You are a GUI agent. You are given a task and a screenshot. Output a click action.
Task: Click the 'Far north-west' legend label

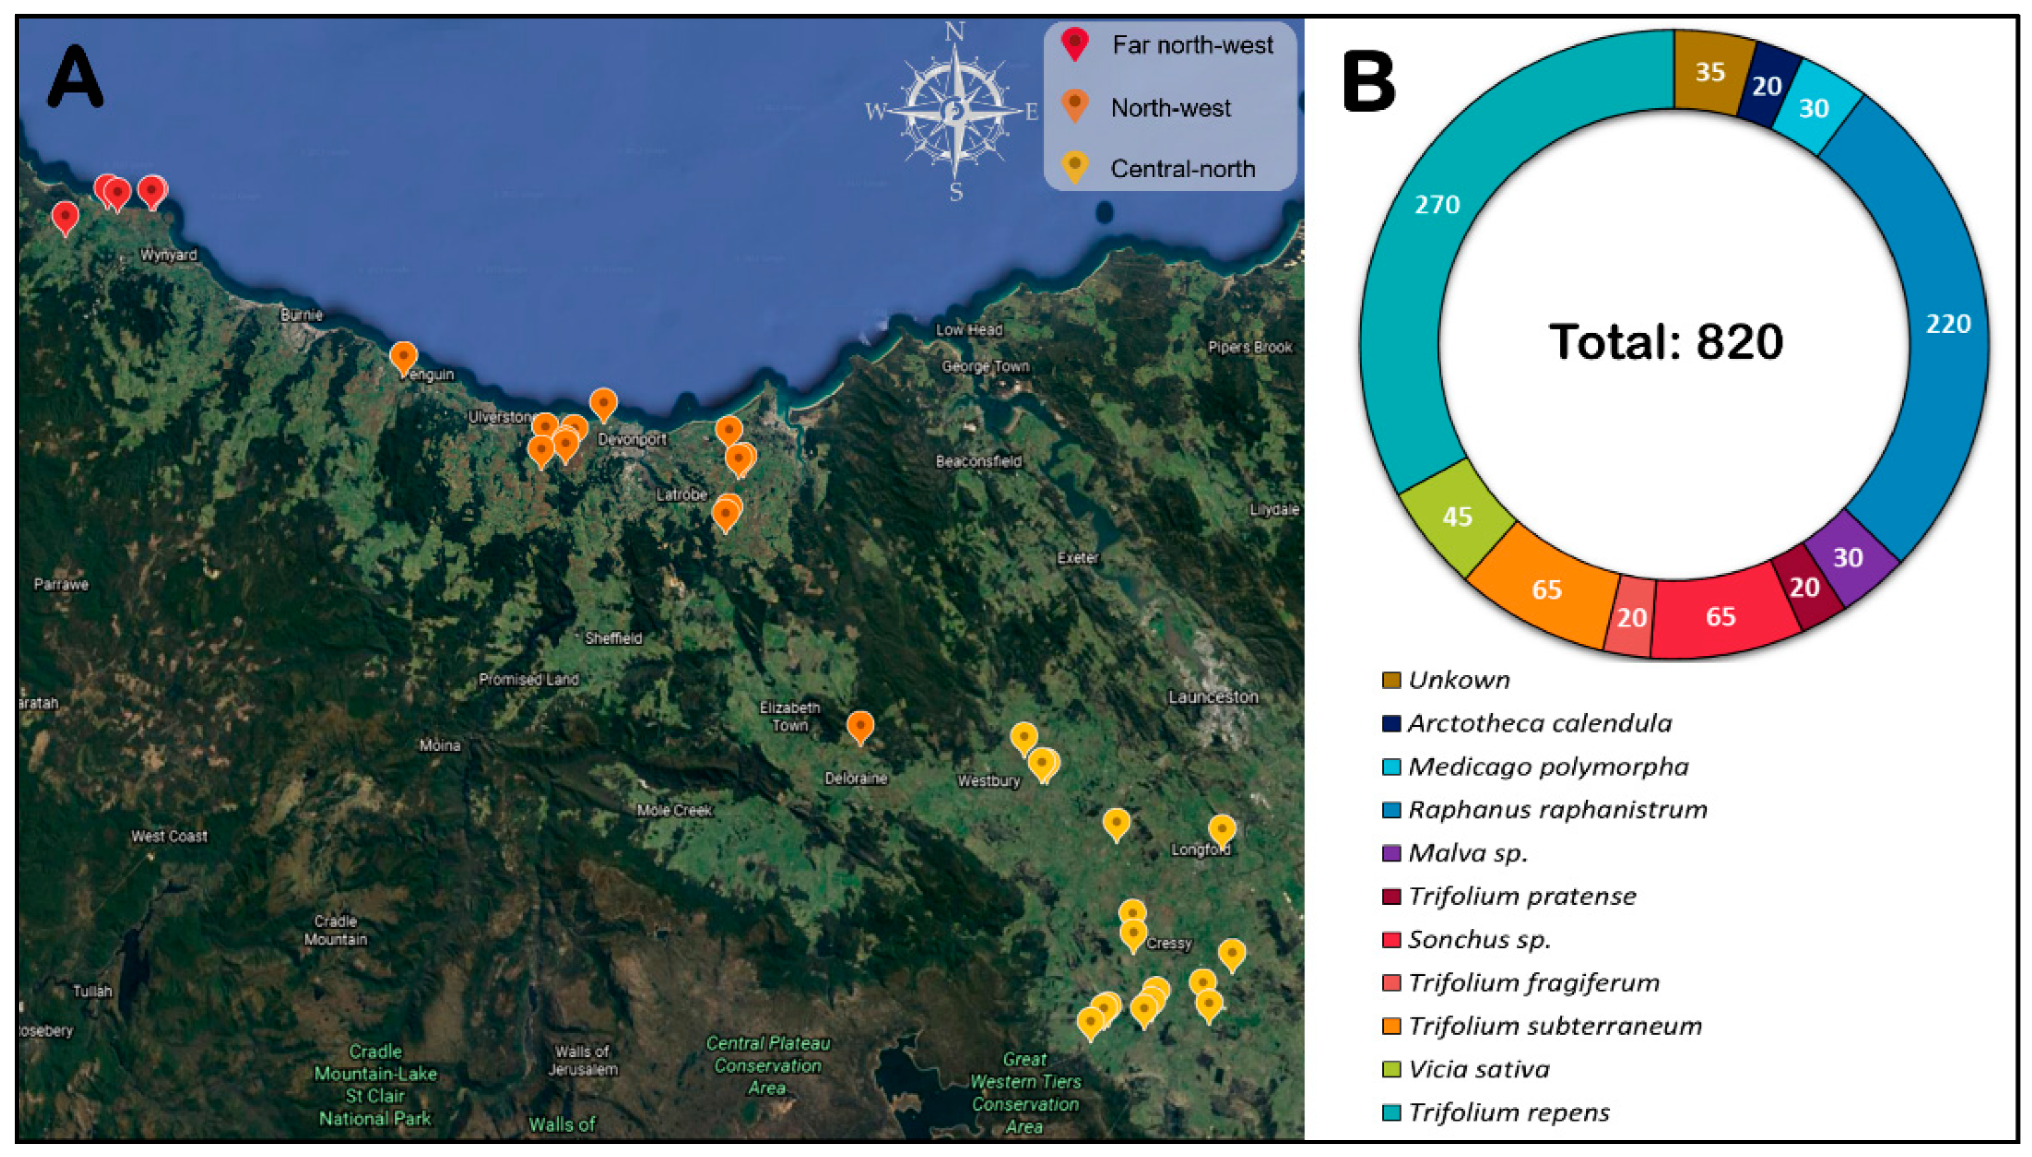pos(1192,44)
